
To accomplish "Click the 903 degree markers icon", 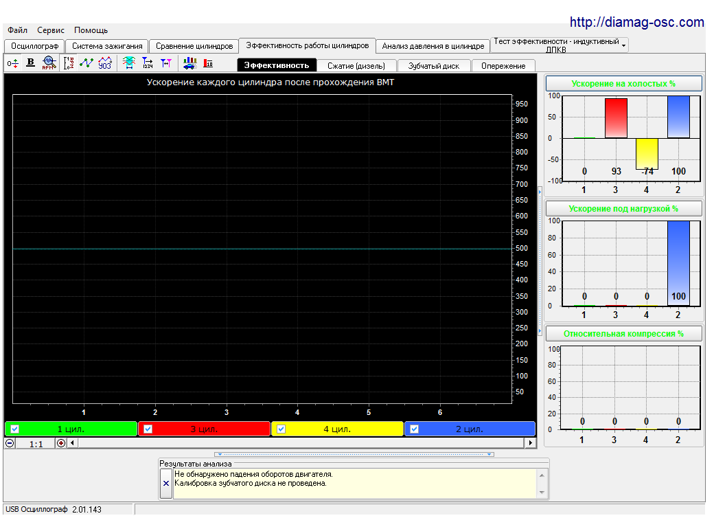I will (x=105, y=63).
